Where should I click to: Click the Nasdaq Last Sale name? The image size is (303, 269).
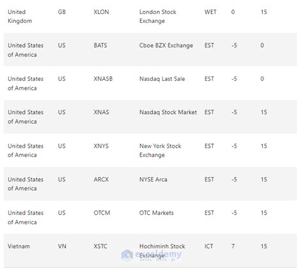(x=162, y=79)
